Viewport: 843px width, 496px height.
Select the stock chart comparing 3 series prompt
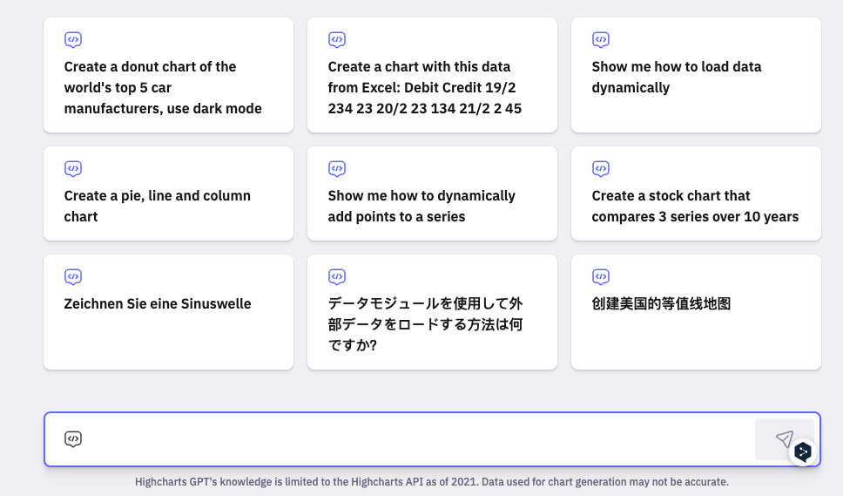(x=695, y=206)
